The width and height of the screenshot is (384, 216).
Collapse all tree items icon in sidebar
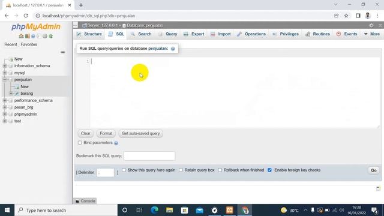[x=62, y=52]
